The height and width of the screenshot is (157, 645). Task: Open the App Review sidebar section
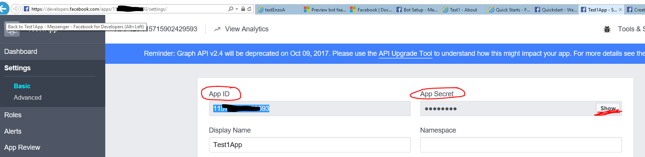[22, 147]
